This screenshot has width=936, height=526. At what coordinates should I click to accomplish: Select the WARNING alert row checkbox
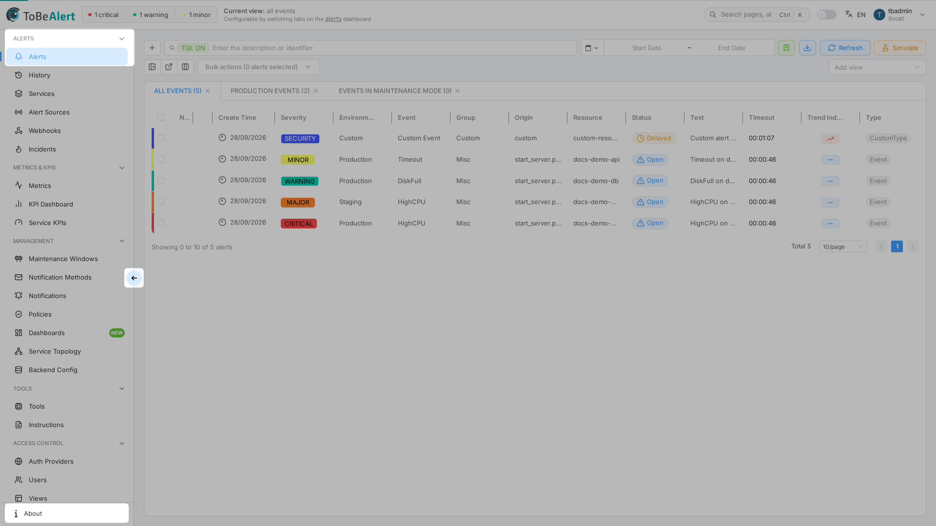[x=161, y=181]
